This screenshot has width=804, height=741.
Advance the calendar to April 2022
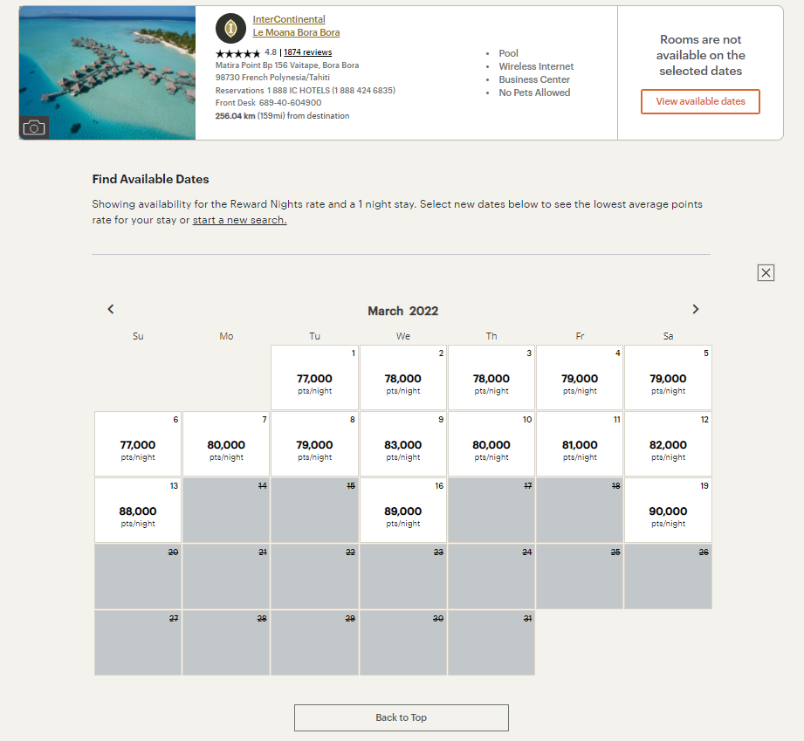coord(695,309)
